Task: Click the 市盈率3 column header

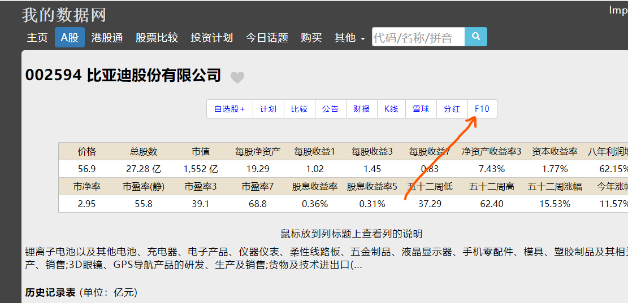Action: (201, 186)
